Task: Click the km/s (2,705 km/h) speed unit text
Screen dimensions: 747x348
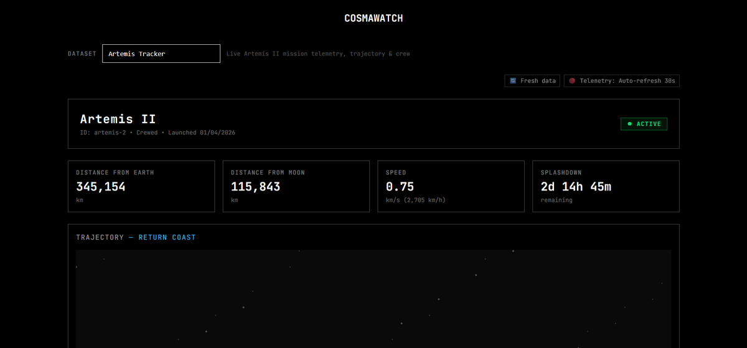Action: tap(415, 200)
